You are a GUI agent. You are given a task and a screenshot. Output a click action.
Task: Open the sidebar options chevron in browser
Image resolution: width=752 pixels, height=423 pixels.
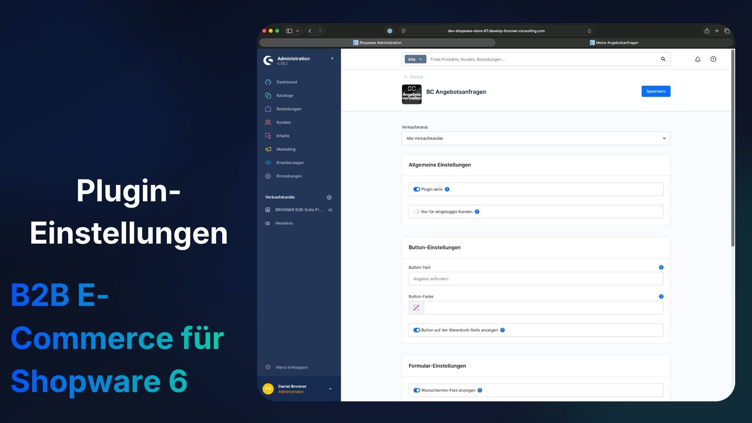(x=298, y=31)
